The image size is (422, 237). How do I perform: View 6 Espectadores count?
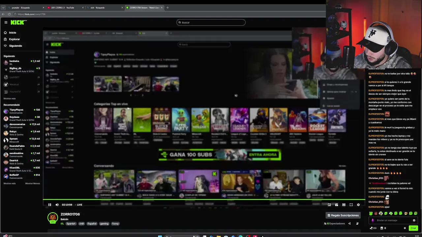click(x=334, y=224)
